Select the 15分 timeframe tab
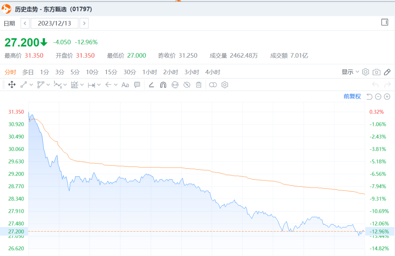Screen dimensions: 395x256 click(111, 72)
